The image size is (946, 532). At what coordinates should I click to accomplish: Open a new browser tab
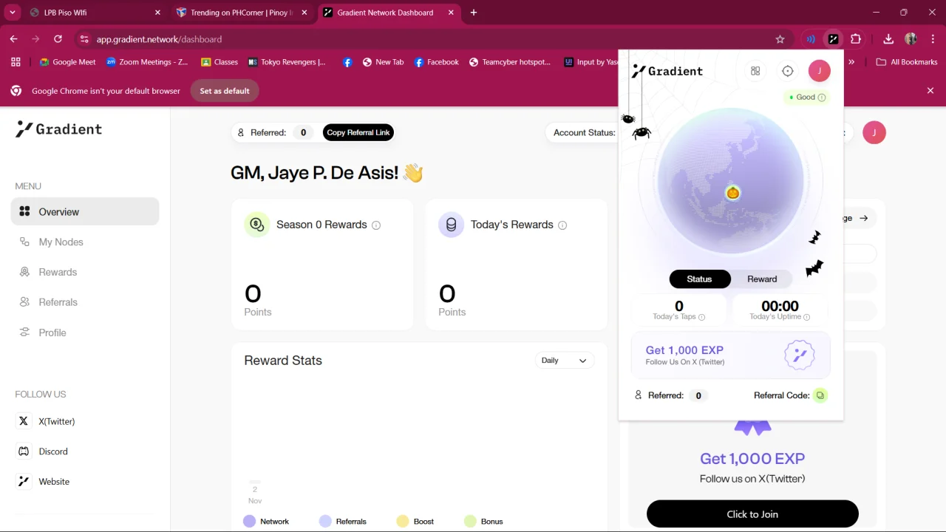(474, 13)
